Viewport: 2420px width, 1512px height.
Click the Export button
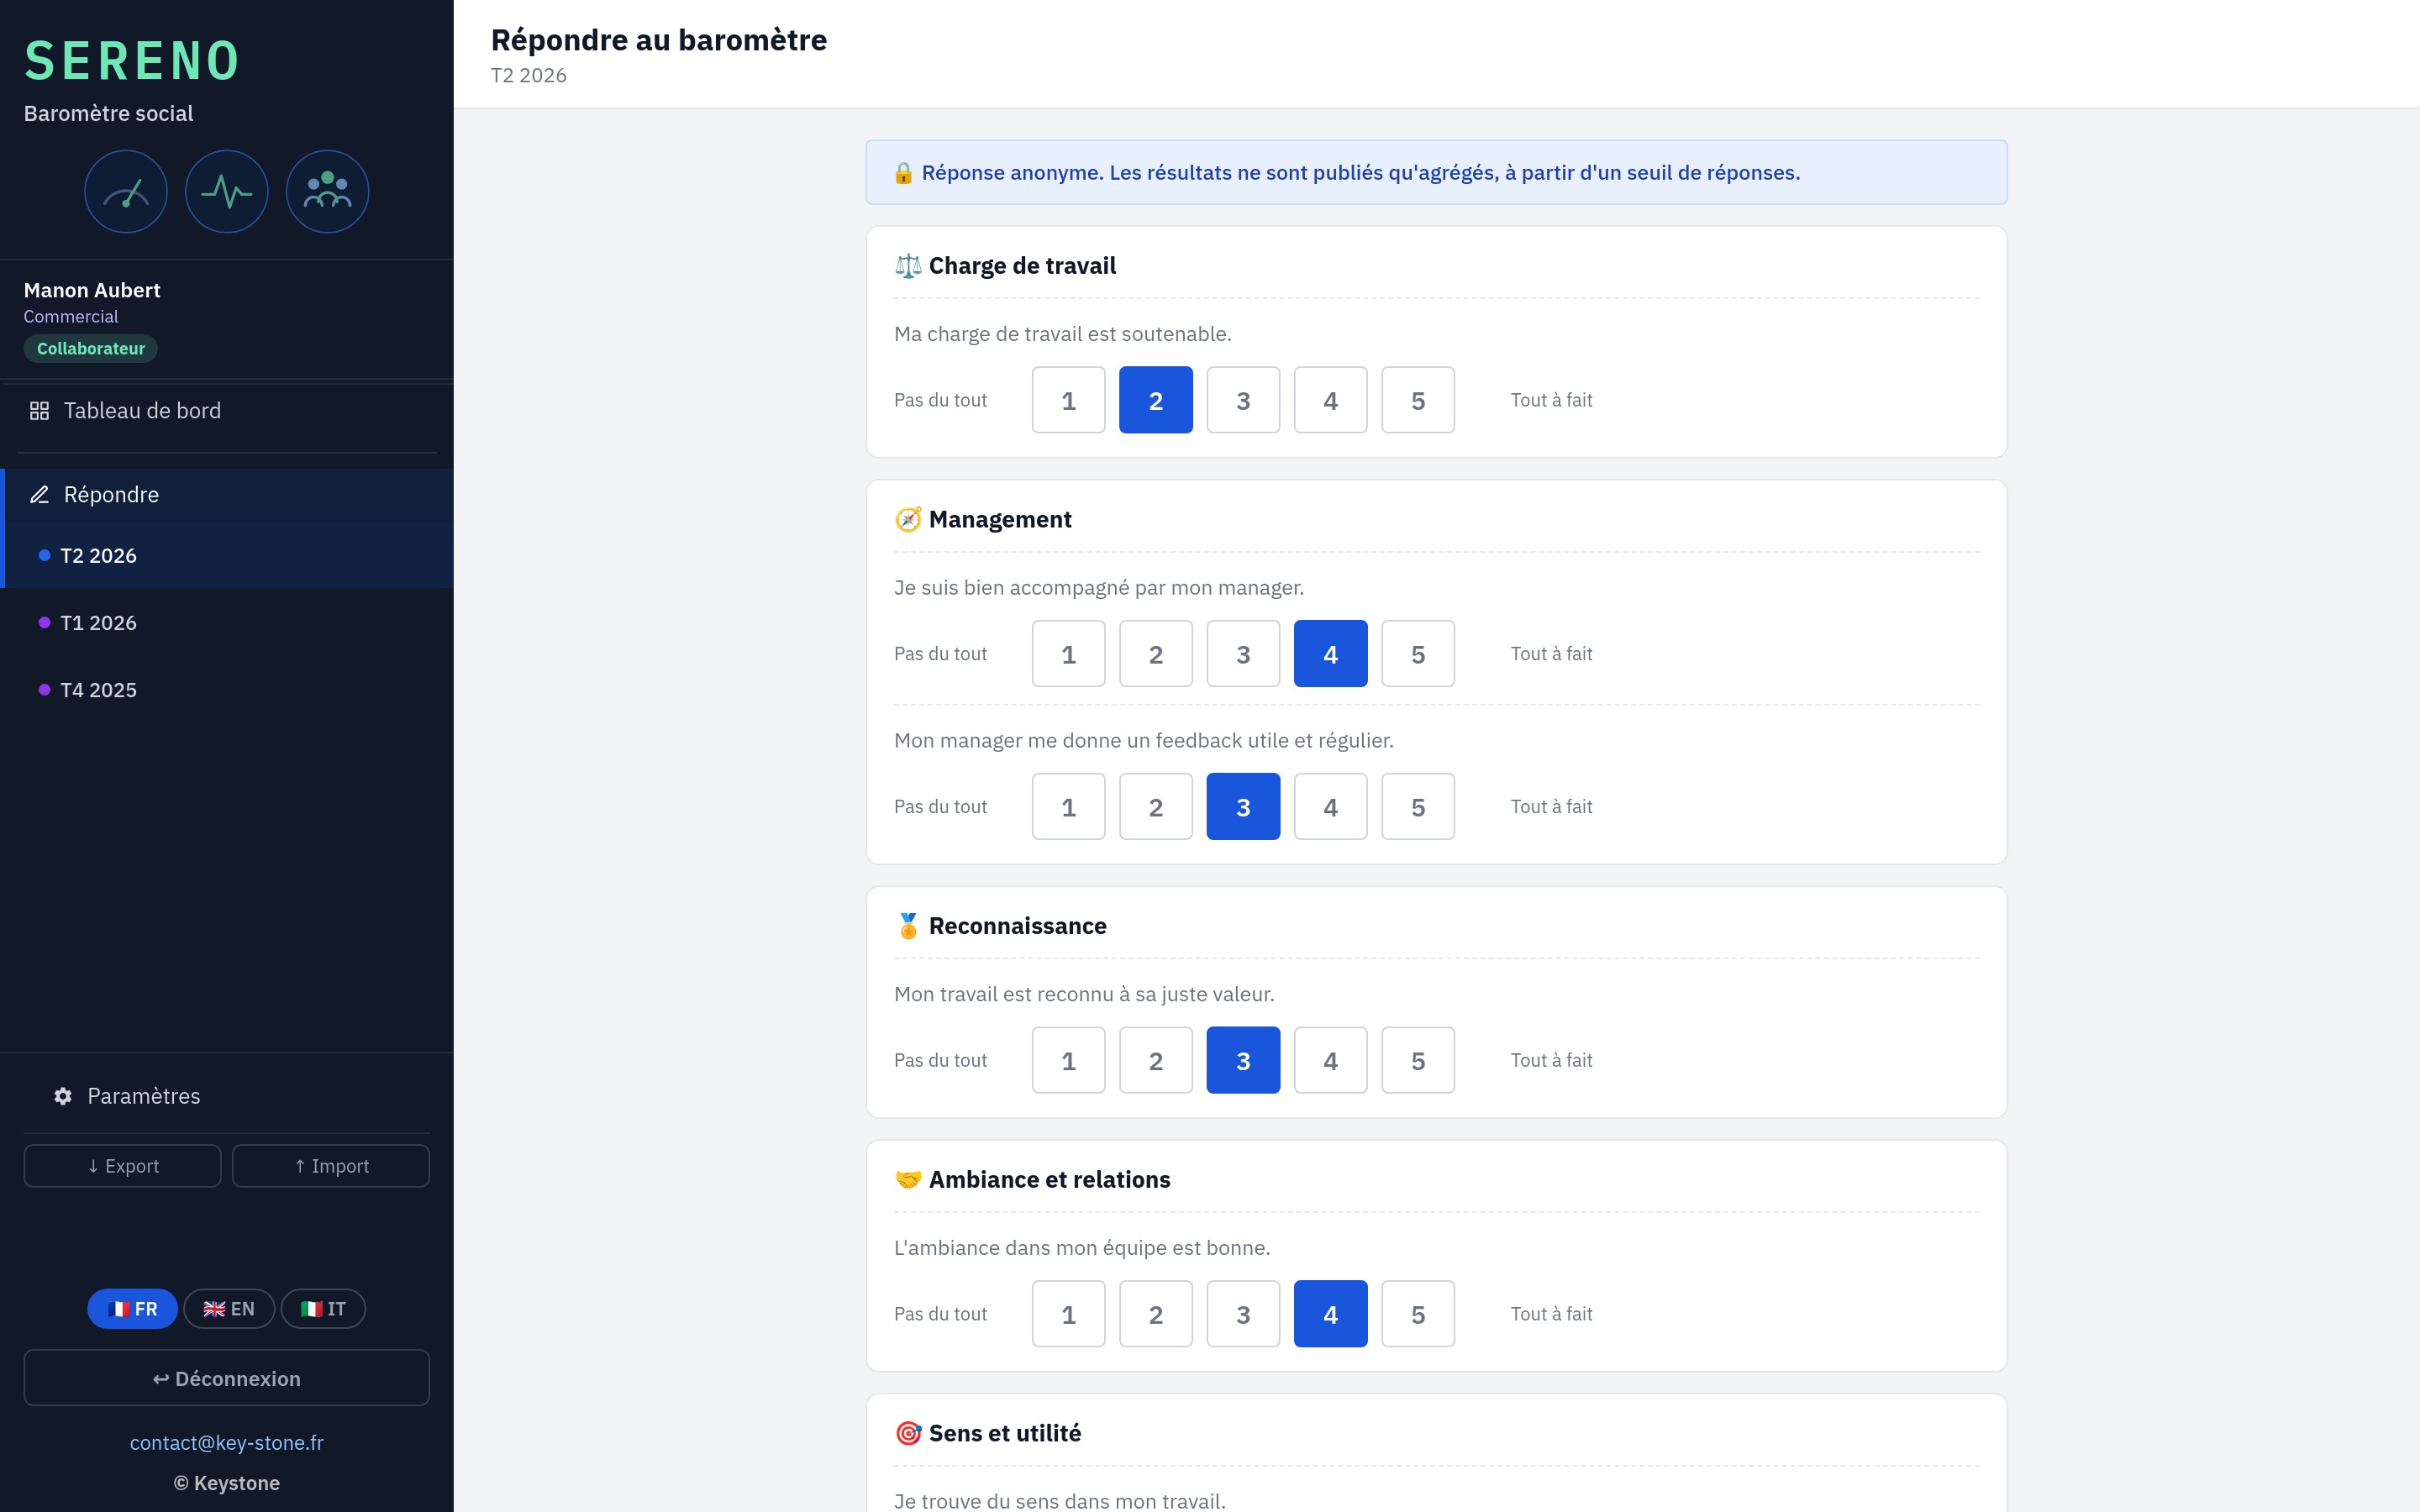(122, 1166)
